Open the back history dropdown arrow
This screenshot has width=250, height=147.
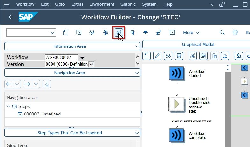click(x=17, y=84)
